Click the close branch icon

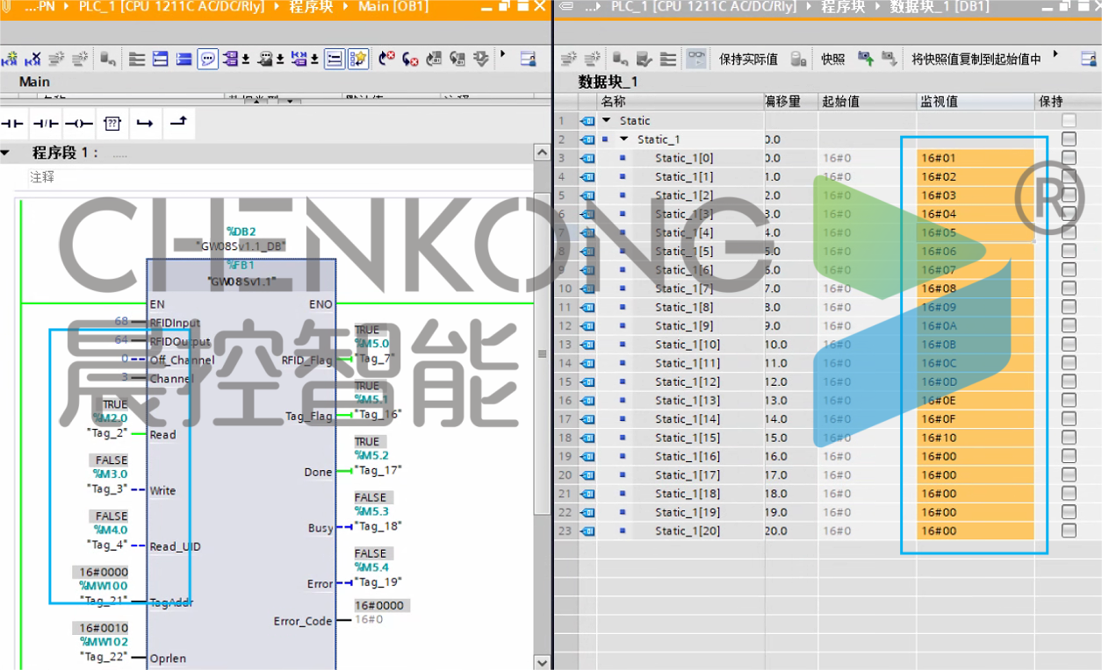(x=178, y=123)
